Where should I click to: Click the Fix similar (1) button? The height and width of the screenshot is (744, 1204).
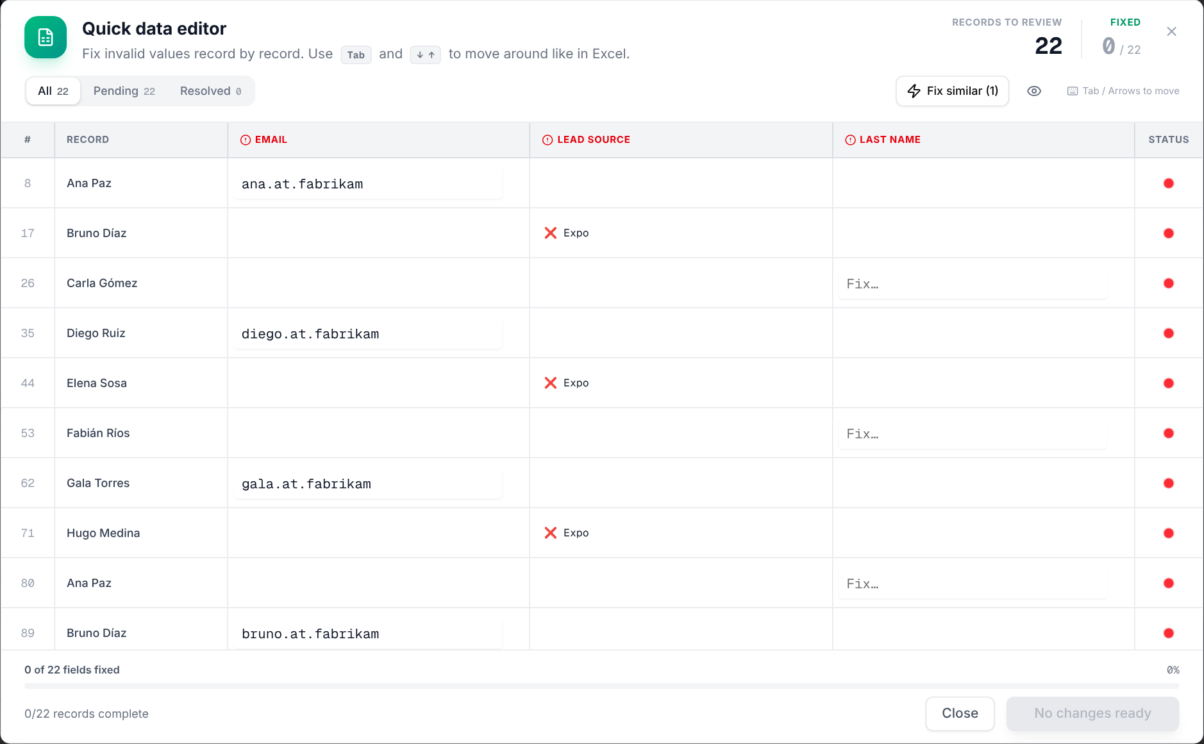952,91
